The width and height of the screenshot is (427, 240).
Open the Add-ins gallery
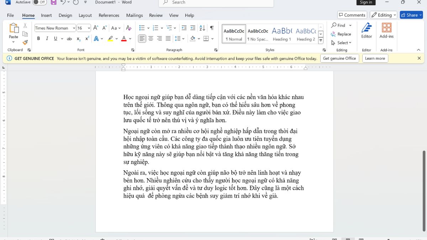pyautogui.click(x=386, y=31)
